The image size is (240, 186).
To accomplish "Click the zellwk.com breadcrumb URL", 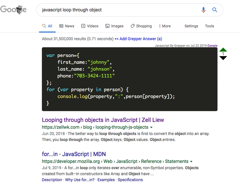I will coord(95,127).
